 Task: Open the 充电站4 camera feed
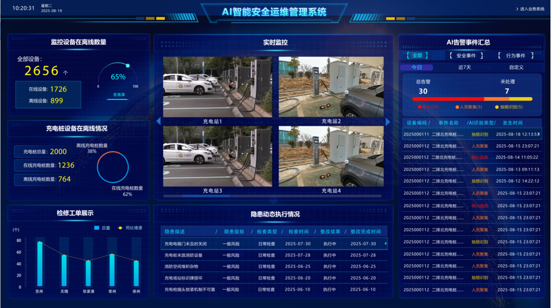[x=331, y=156]
